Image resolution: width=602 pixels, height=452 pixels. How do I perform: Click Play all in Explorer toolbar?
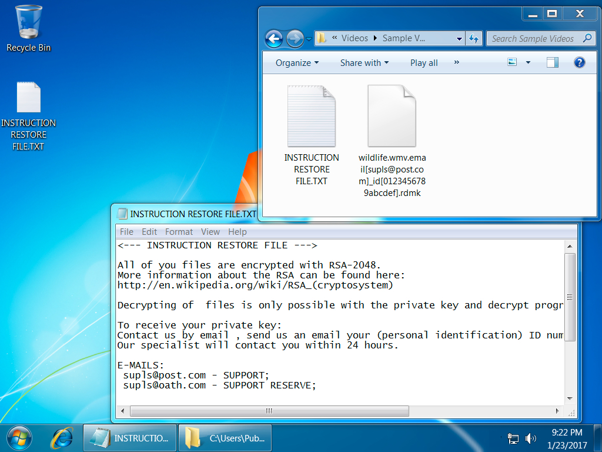click(424, 62)
